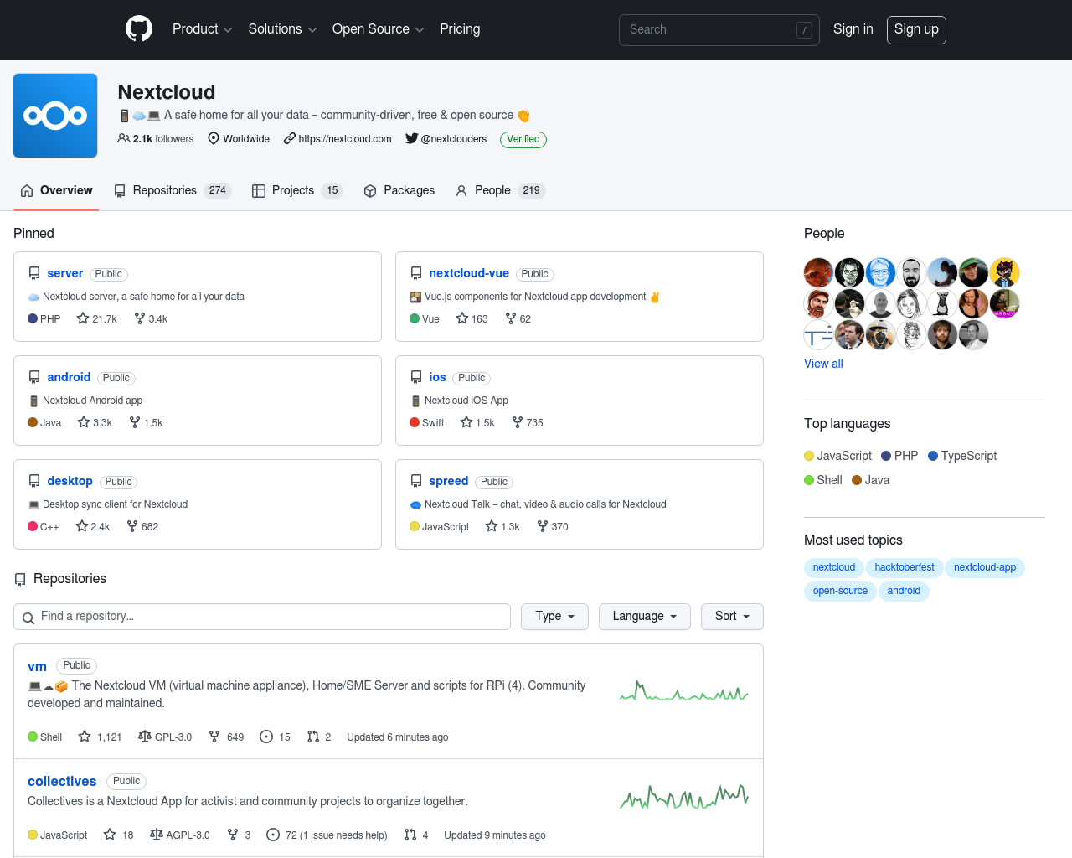Open the https://nextcloud.com website link
1072x858 pixels.
coord(344,139)
